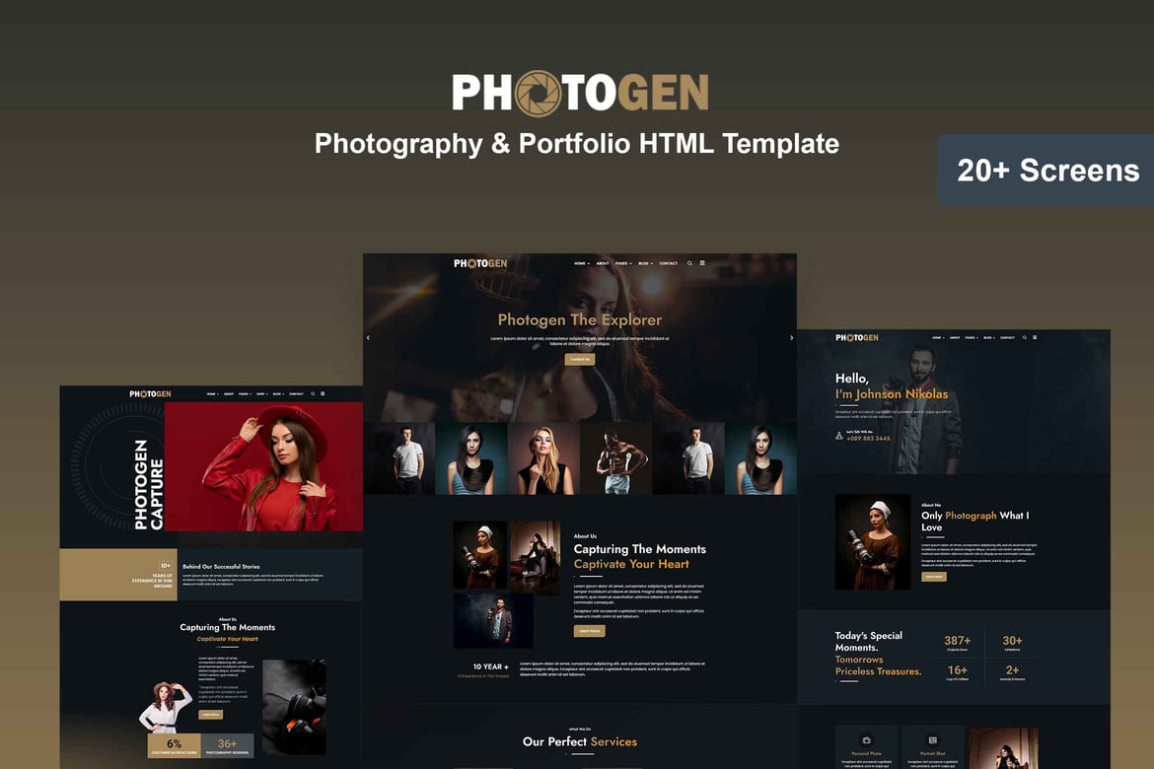Click the Contact Us button under Photogen The Explorer
This screenshot has height=769, width=1154.
coord(580,359)
